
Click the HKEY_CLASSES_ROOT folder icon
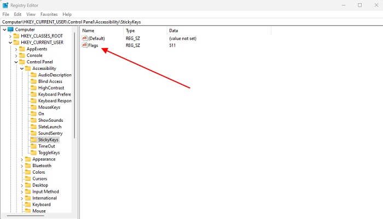point(16,36)
